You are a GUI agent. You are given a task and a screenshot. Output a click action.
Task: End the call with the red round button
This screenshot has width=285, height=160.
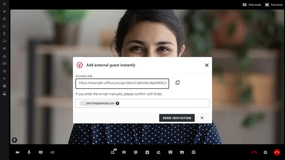point(277,152)
